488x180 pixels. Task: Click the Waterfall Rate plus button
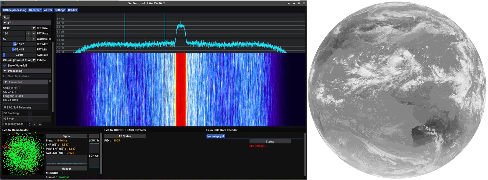(x=34, y=39)
